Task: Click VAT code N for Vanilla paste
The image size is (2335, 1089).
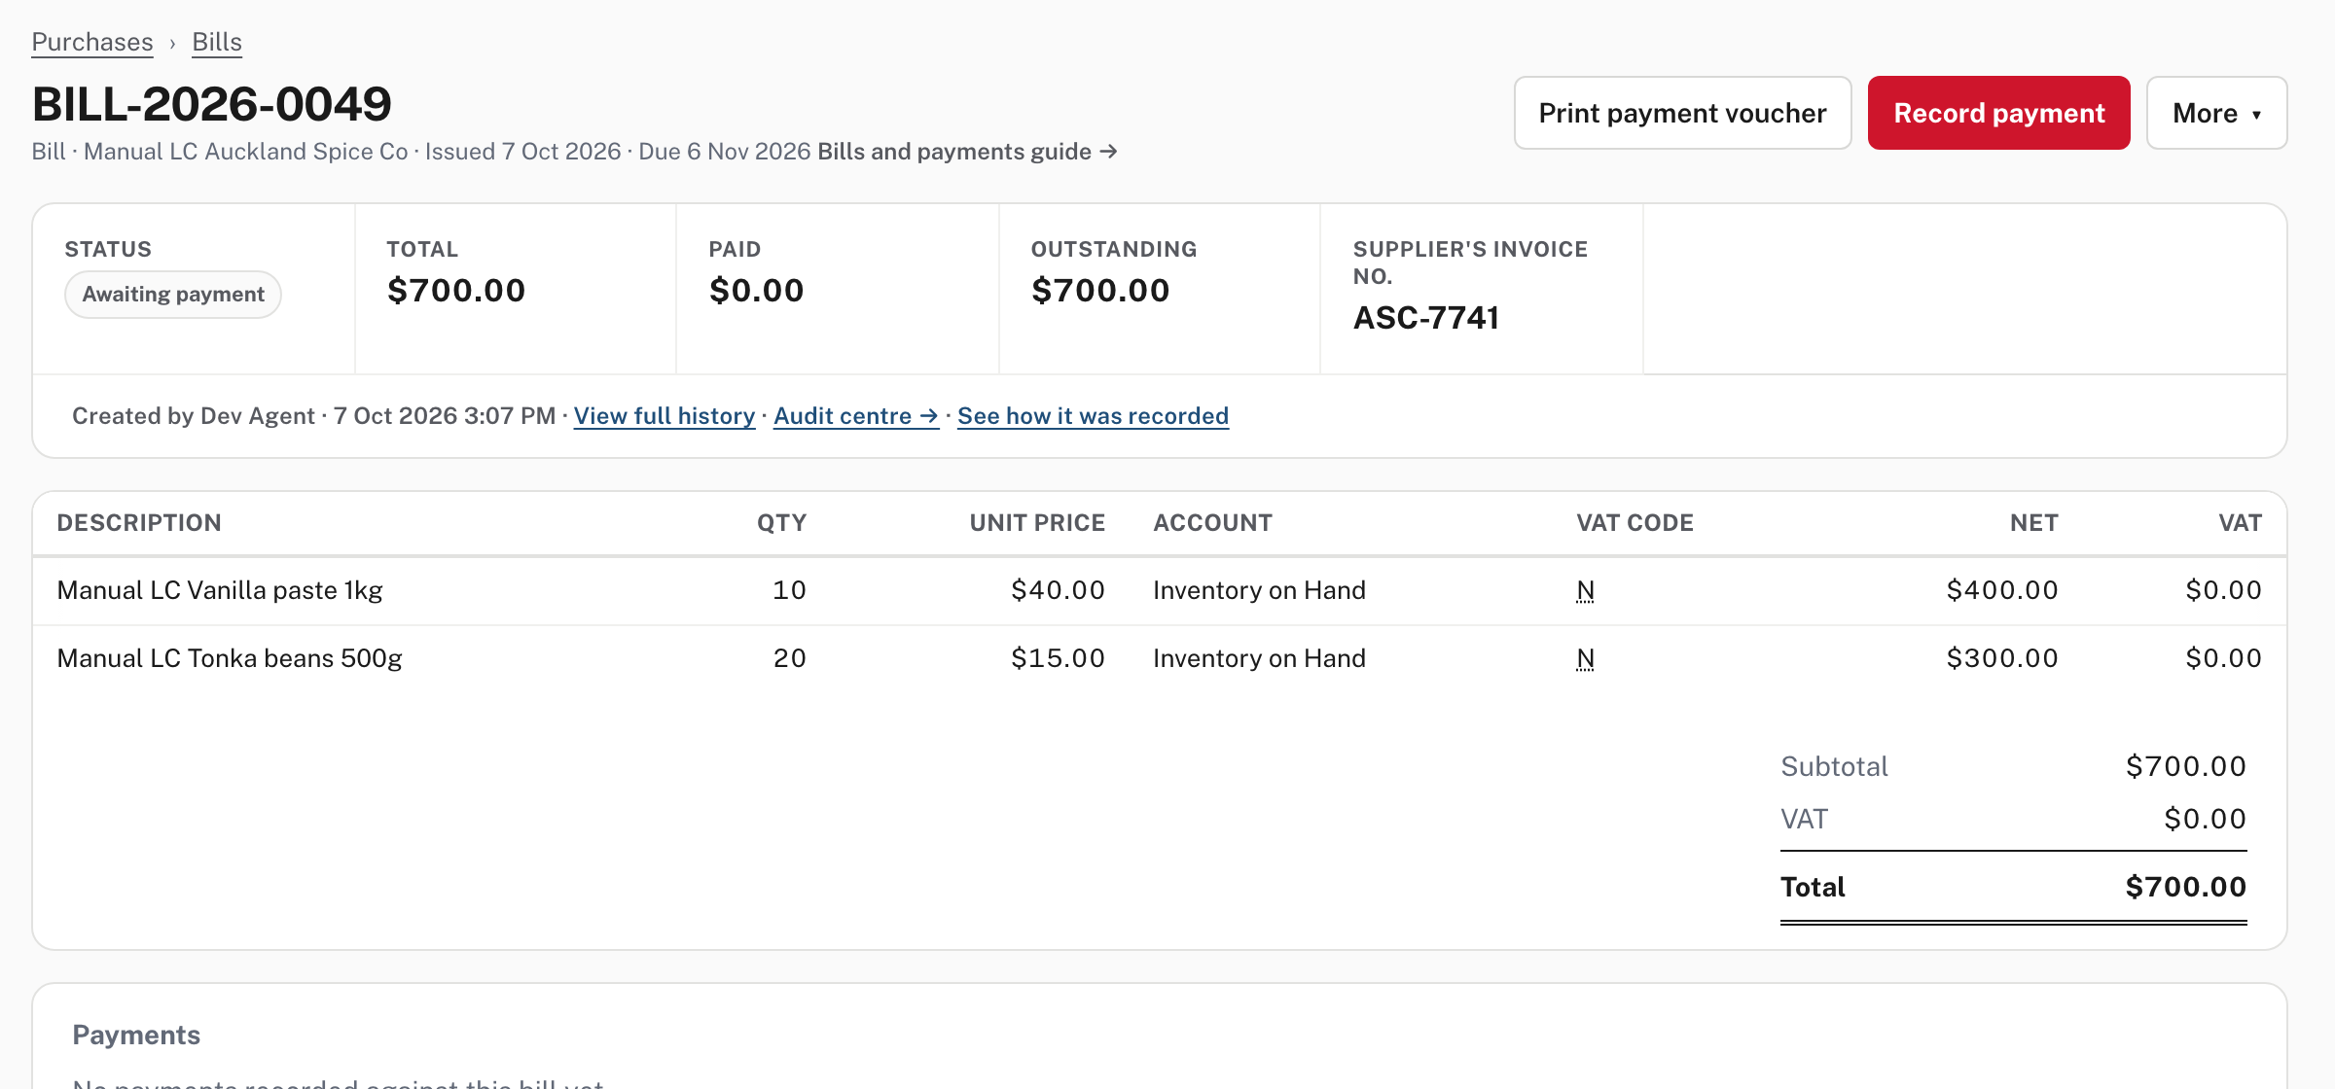Action: tap(1585, 590)
